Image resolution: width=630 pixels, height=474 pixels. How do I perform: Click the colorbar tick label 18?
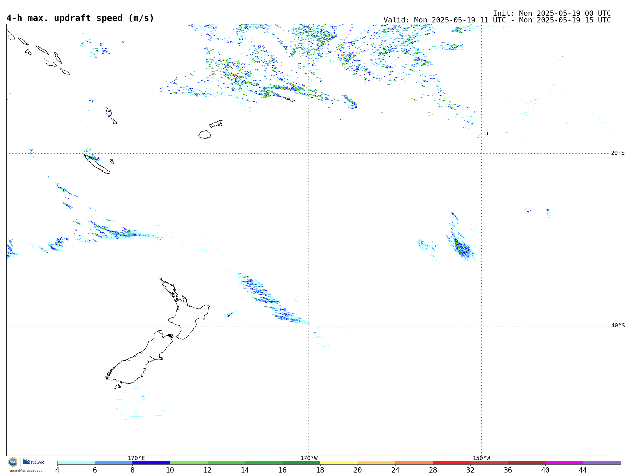coord(320,470)
